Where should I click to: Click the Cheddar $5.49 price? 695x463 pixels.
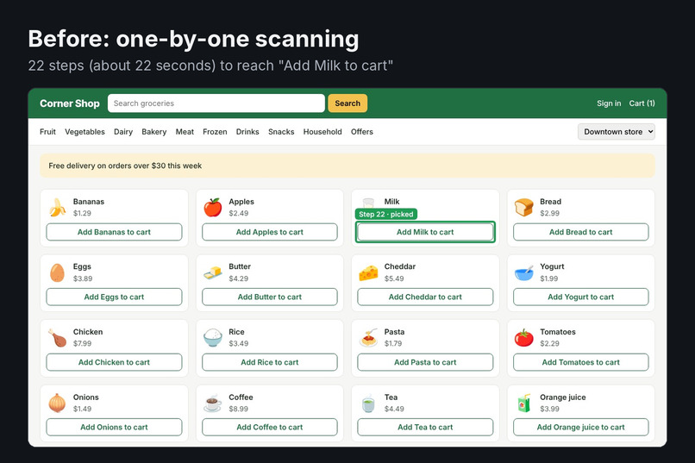click(x=394, y=278)
